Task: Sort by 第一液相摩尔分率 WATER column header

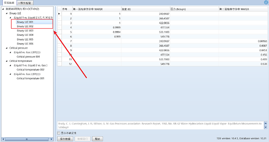Action: click(97, 9)
